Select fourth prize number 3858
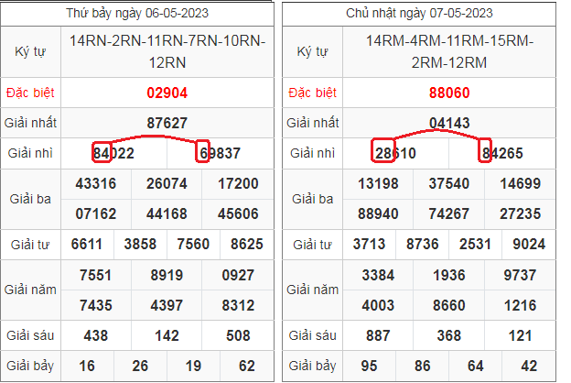This screenshot has height=383, width=571. 140,245
